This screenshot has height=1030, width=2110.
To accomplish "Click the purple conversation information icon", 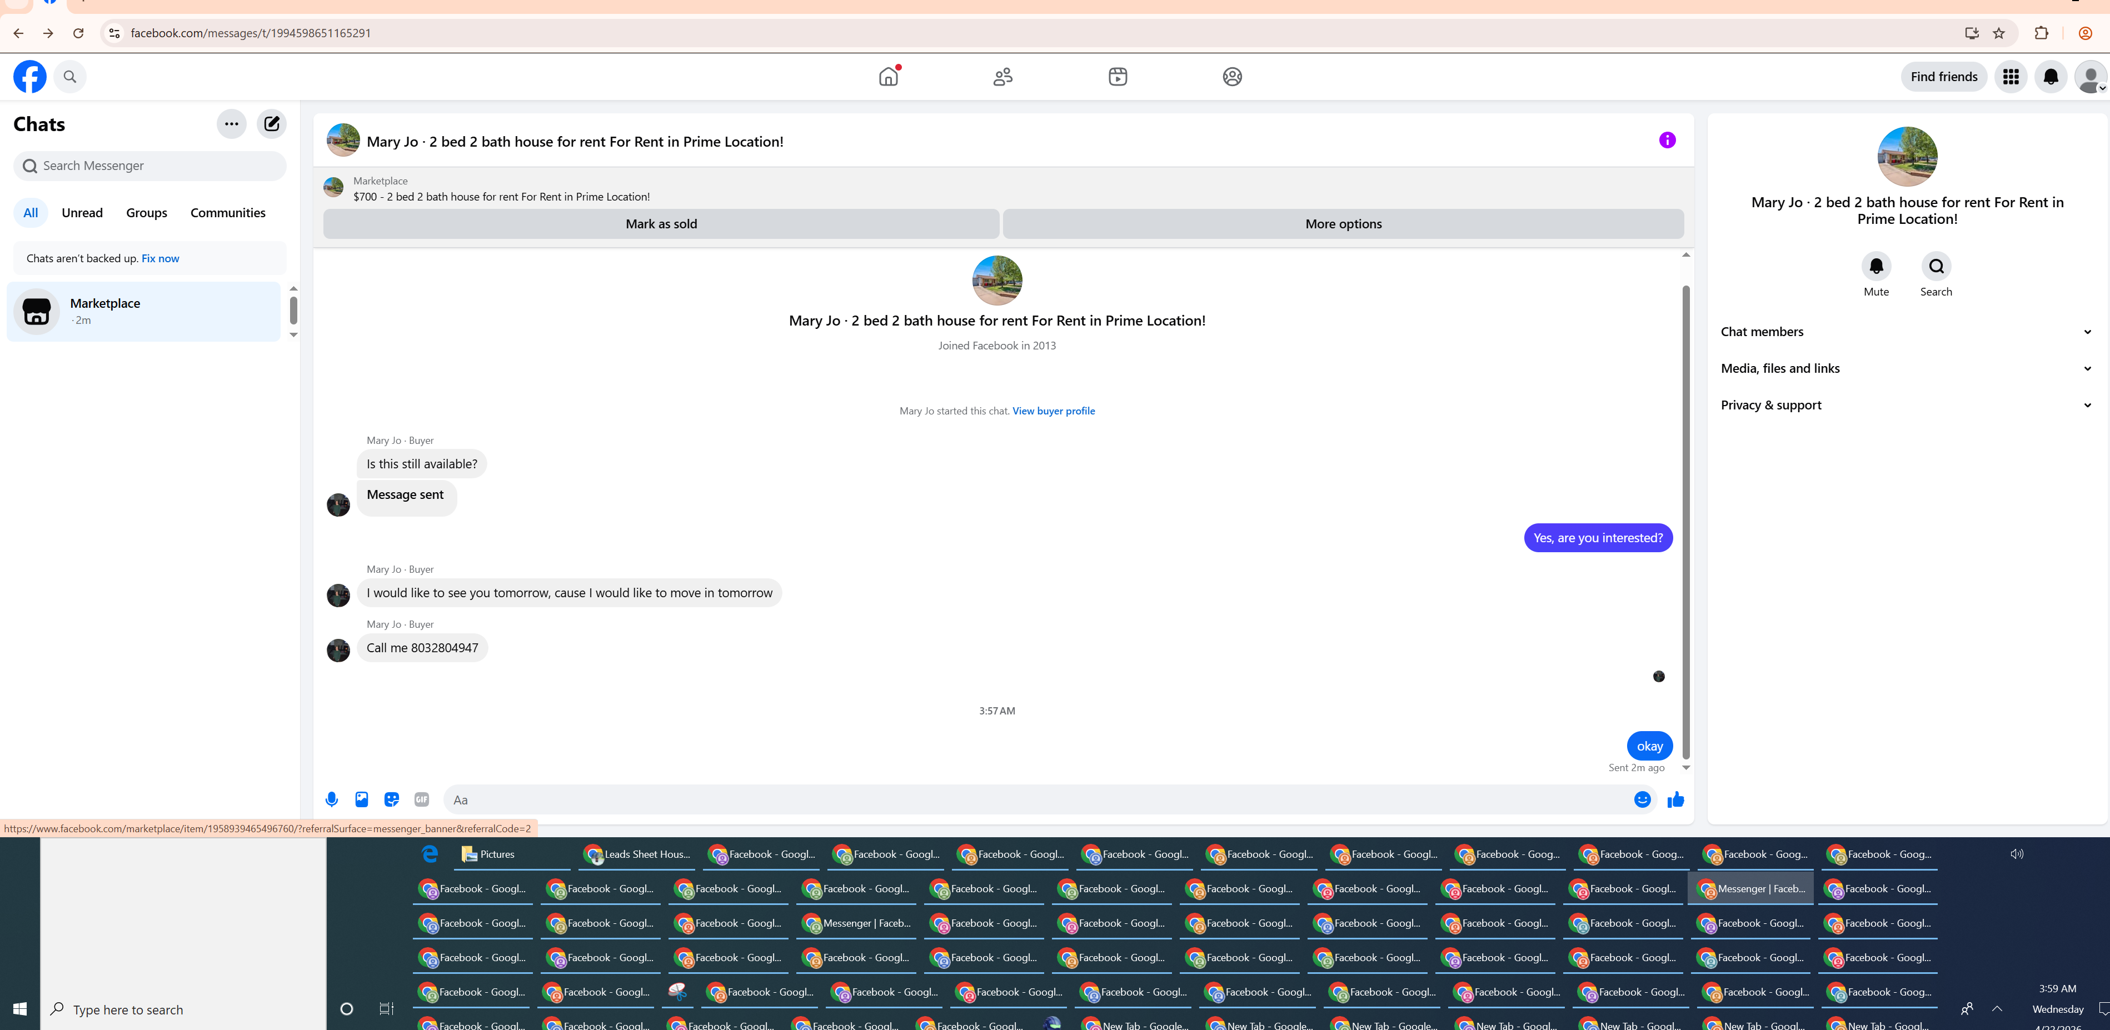I will [1667, 140].
